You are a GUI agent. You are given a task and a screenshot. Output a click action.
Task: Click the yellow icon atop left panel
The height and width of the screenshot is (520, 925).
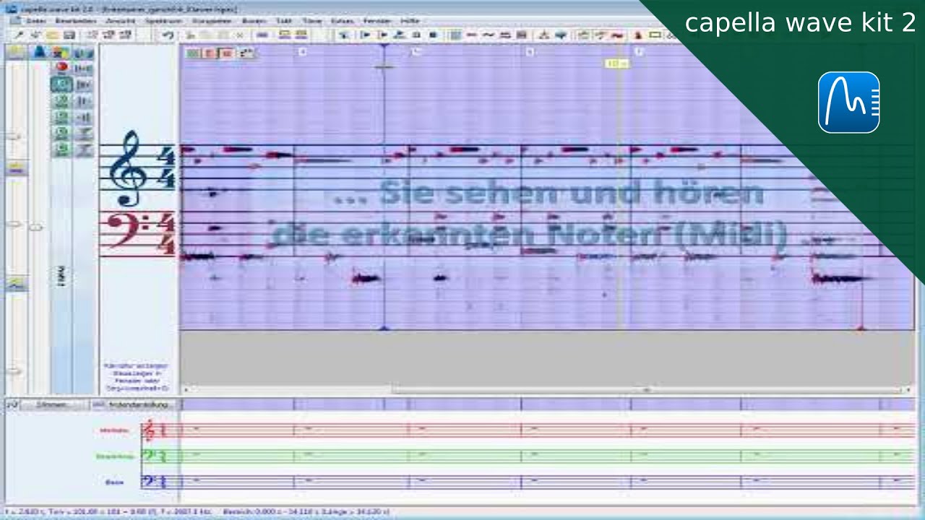17,52
